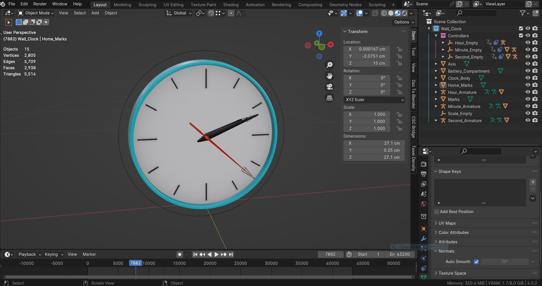
Task: Add a new shape key with plus
Action: pyautogui.click(x=533, y=182)
